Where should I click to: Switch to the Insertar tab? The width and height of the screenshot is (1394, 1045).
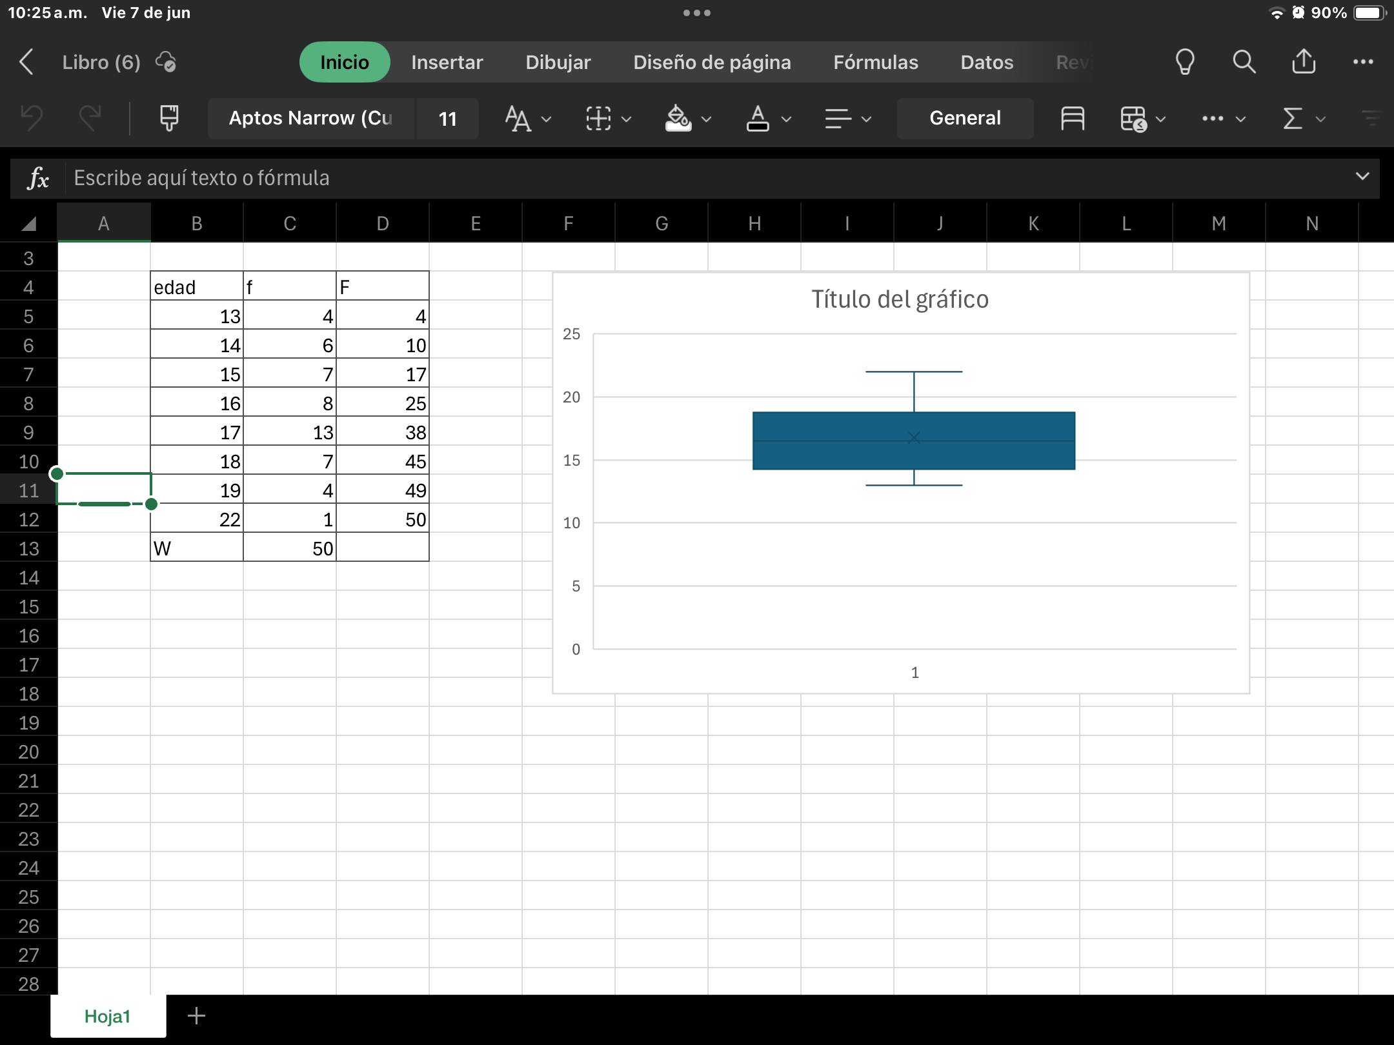[447, 62]
